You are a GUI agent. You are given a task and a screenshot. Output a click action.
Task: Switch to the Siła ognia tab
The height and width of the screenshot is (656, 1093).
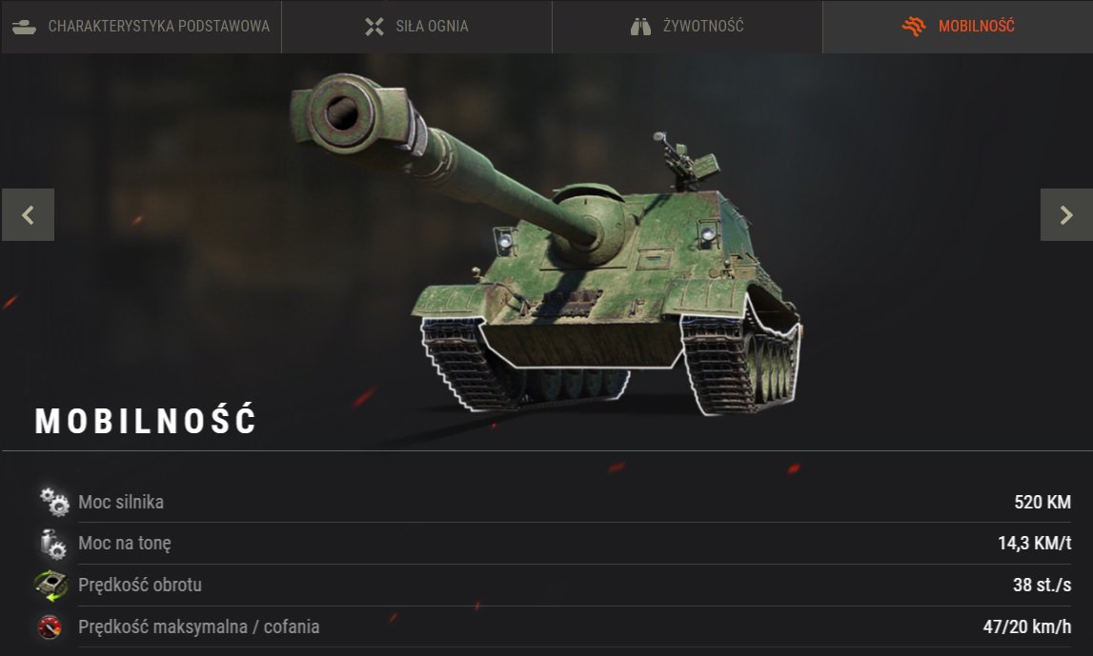(416, 27)
